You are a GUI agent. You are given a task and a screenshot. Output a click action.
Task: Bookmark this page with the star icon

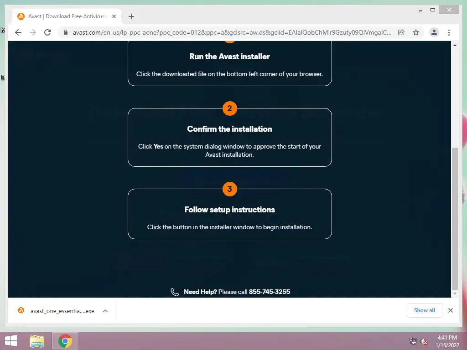click(416, 32)
